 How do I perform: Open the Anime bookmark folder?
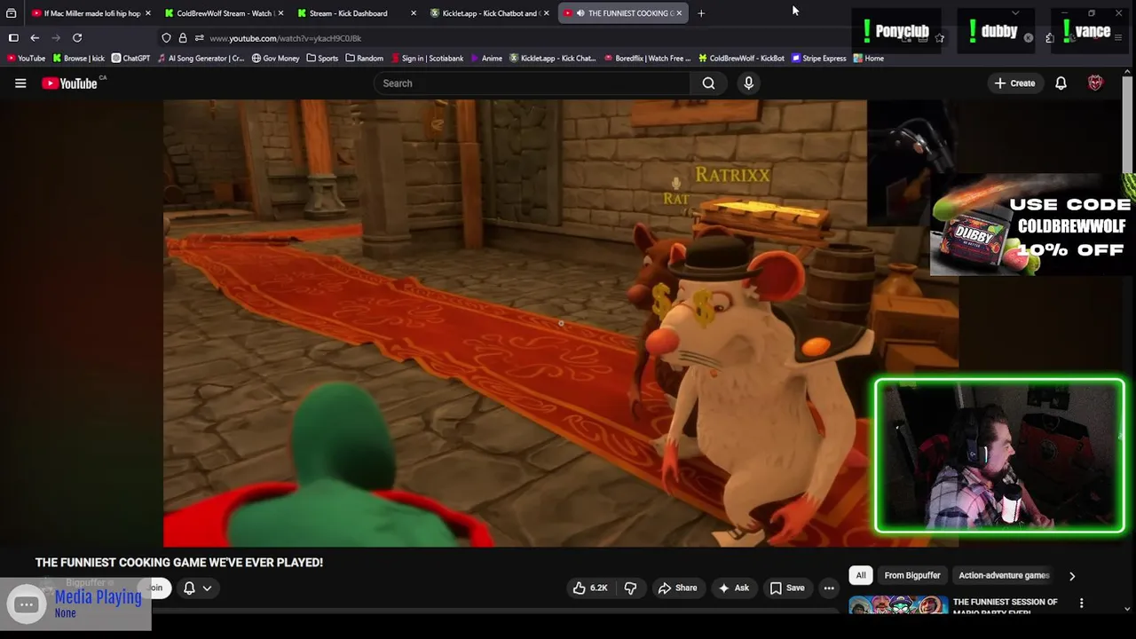[486, 59]
